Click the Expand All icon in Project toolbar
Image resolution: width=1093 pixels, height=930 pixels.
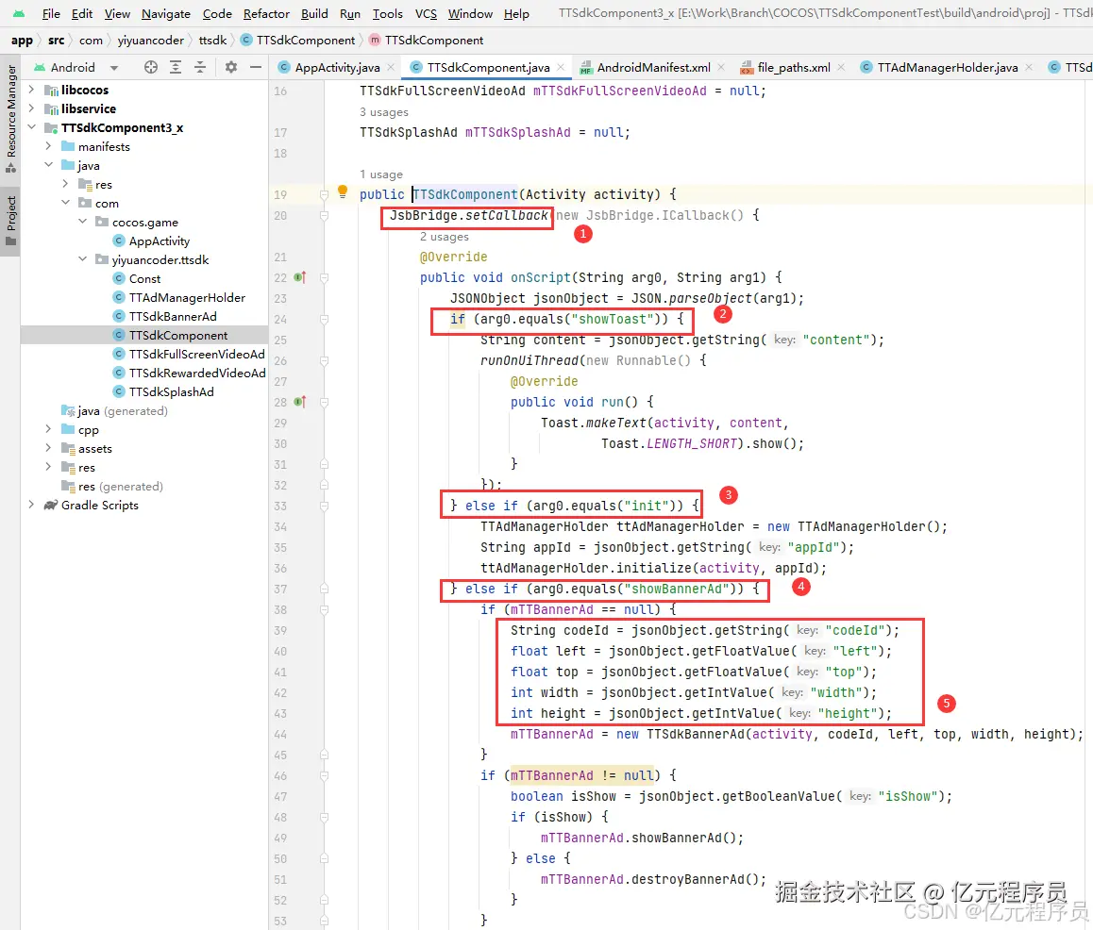tap(176, 67)
